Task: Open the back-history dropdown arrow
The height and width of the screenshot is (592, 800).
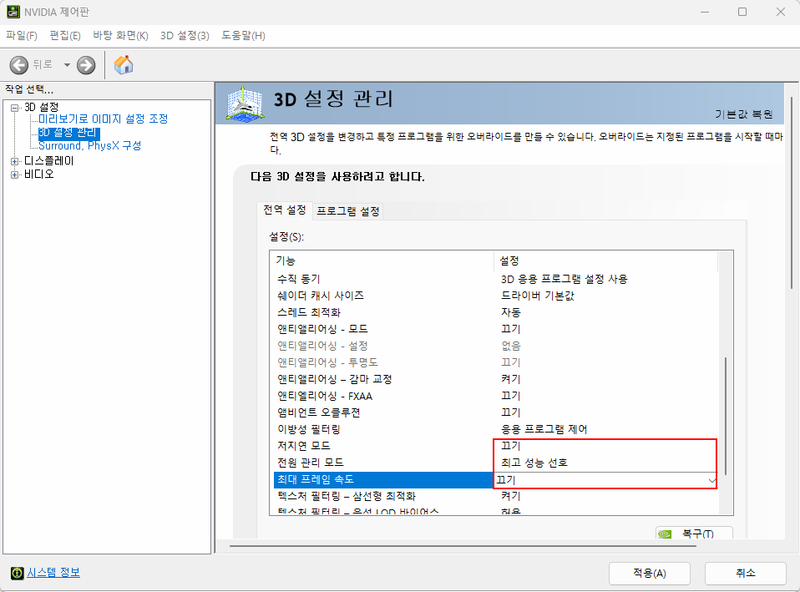Action: pos(67,65)
